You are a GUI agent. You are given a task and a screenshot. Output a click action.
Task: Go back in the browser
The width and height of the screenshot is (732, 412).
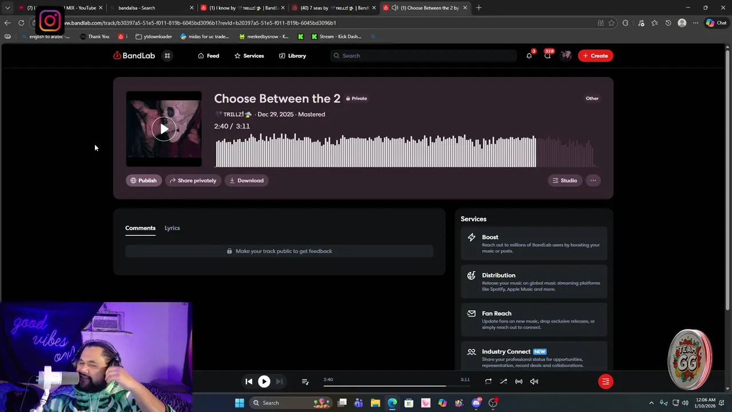[x=7, y=23]
